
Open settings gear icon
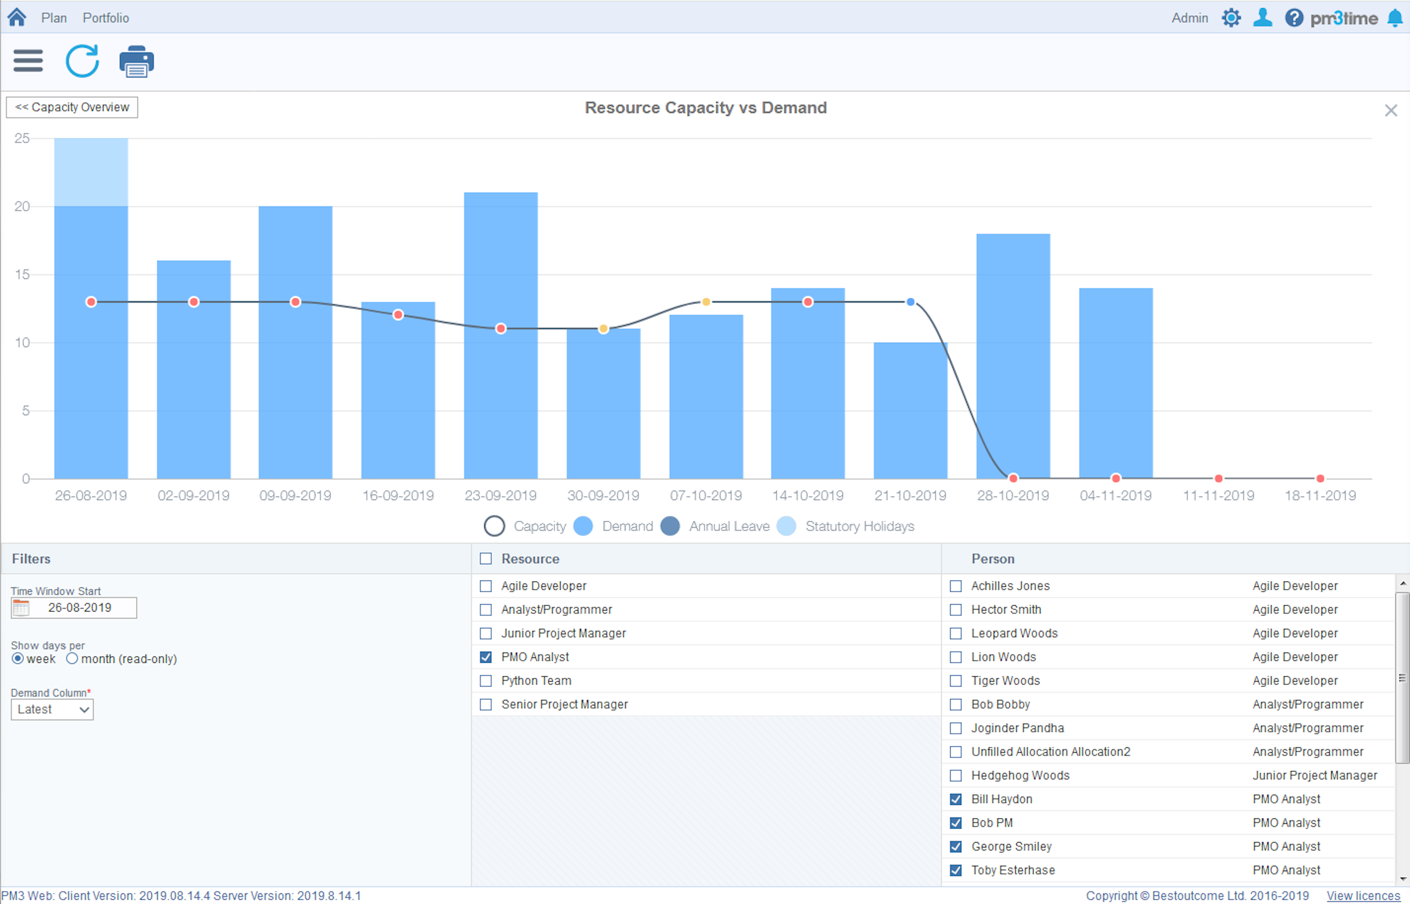click(1231, 18)
